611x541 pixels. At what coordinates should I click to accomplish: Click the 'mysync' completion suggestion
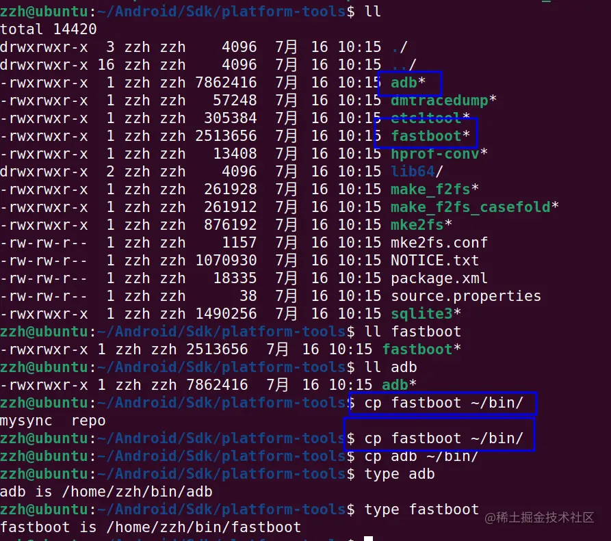pyautogui.click(x=26, y=421)
